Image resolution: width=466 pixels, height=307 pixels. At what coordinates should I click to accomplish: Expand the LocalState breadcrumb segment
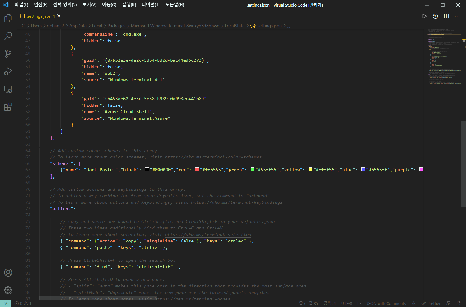click(235, 26)
